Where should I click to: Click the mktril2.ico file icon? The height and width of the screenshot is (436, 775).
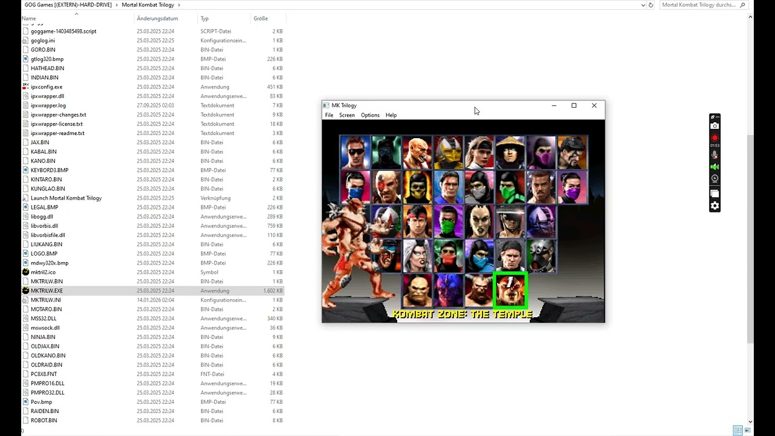click(x=25, y=272)
